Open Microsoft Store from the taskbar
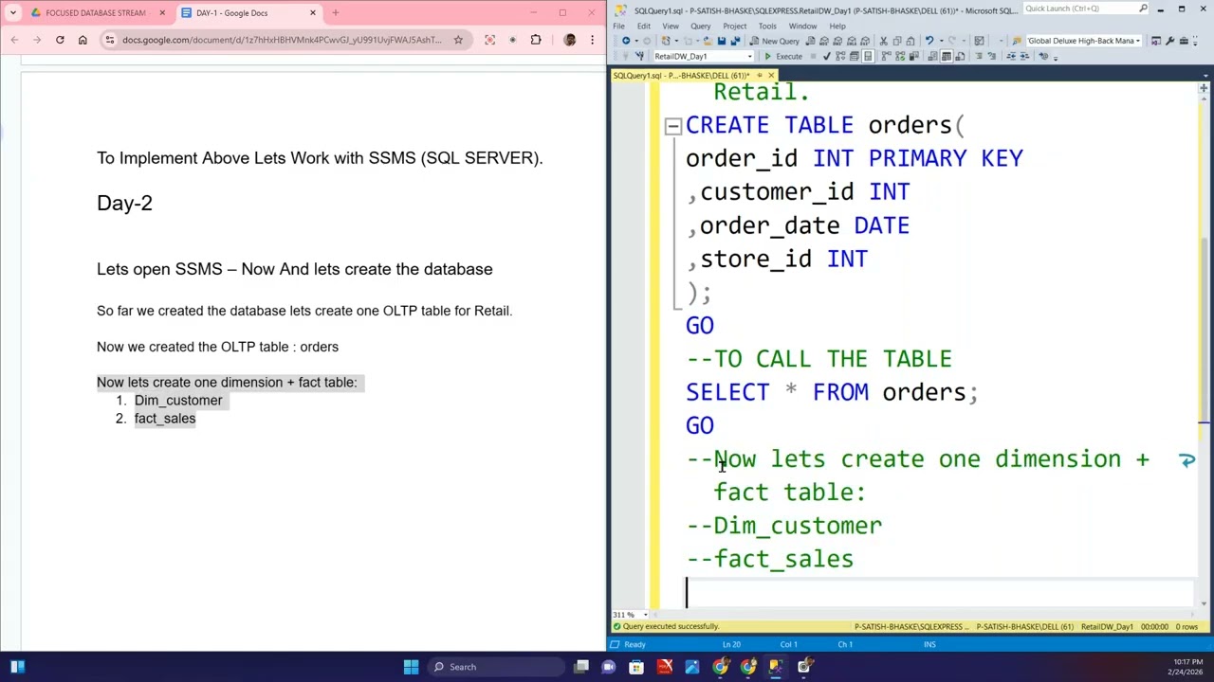1214x682 pixels. (636, 667)
